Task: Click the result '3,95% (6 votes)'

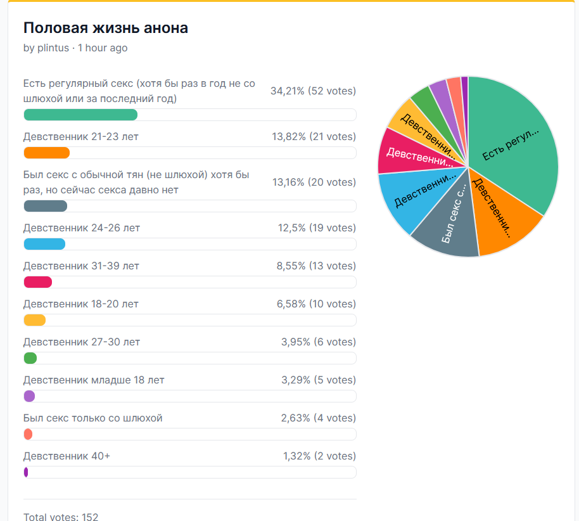Action: 319,342
